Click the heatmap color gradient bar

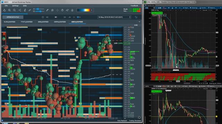point(84,10)
